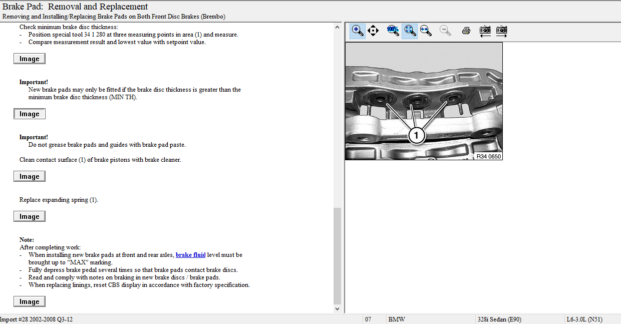The height and width of the screenshot is (324, 621).
Task: Click 'Import #28 2002-2008 Q3-12' status text
Action: point(37,319)
